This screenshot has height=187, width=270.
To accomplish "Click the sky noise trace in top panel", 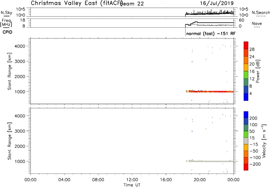I will tap(209, 13).
